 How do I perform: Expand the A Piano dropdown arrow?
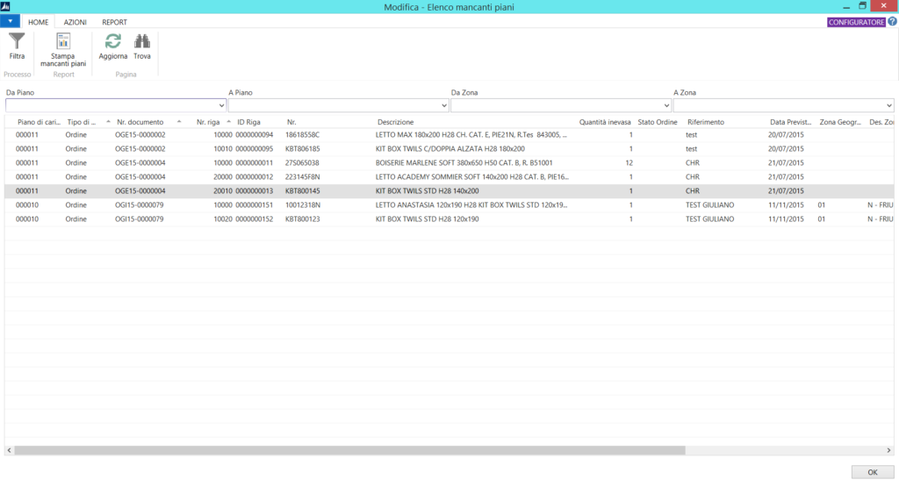[x=443, y=105]
